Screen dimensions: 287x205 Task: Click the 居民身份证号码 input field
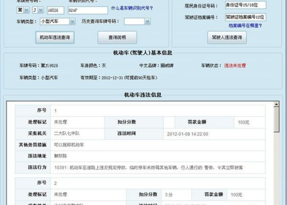point(246,5)
